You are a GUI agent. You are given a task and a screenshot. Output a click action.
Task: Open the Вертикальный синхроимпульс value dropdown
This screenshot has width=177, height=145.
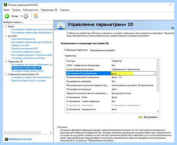154,74
